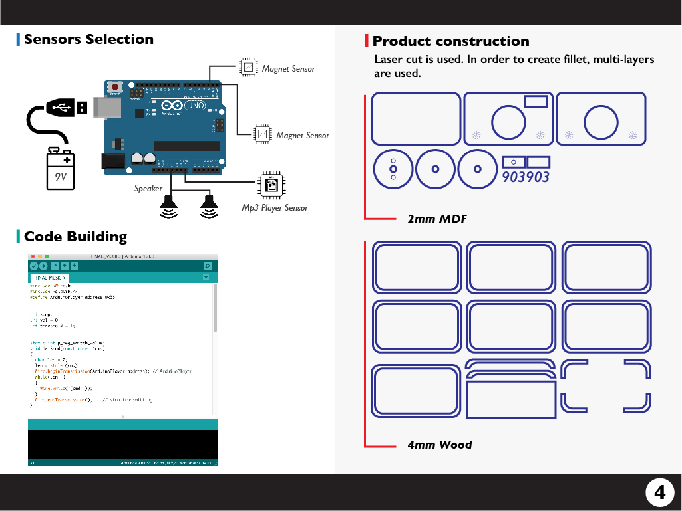The image size is (682, 511).
Task: Click the Arduino code editor vertical scrollbar
Action: [214, 309]
